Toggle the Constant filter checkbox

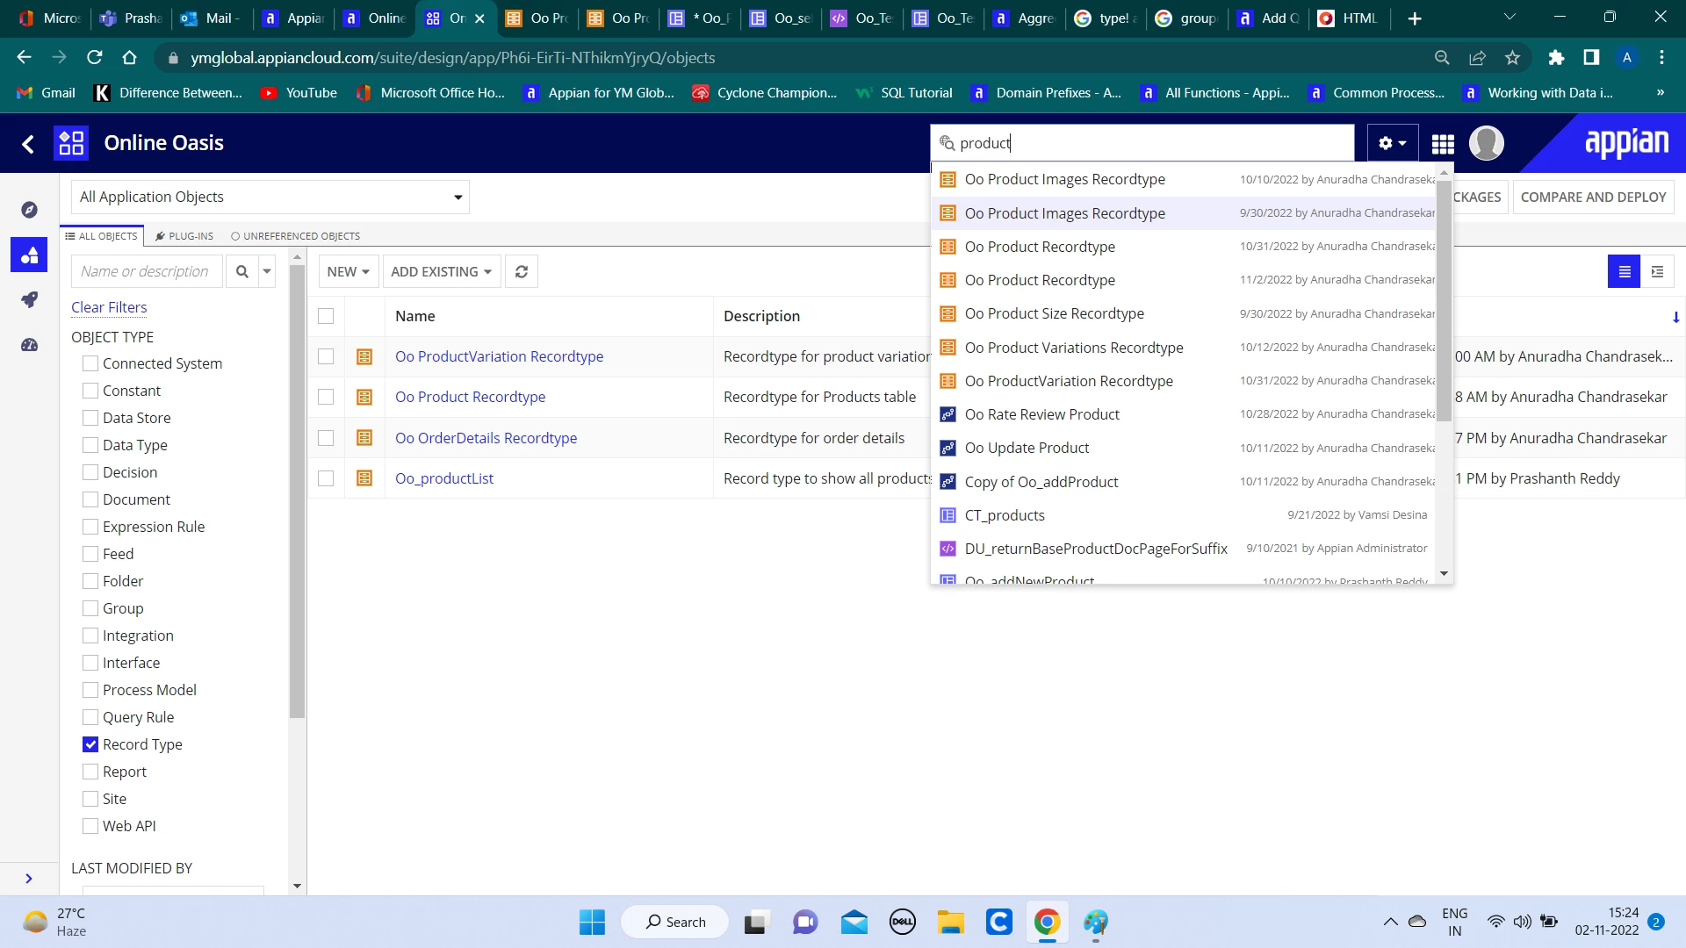point(90,391)
